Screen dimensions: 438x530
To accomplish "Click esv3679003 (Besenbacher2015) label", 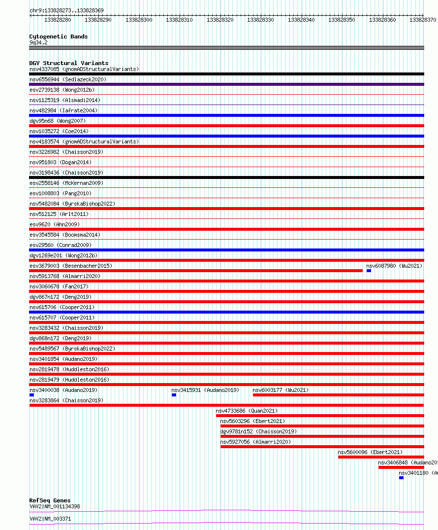I will (x=71, y=266).
